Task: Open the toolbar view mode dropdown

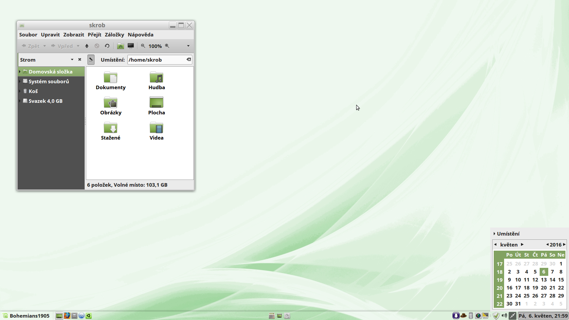Action: [x=188, y=46]
